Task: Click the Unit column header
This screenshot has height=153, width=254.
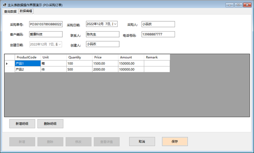Action: (x=54, y=57)
